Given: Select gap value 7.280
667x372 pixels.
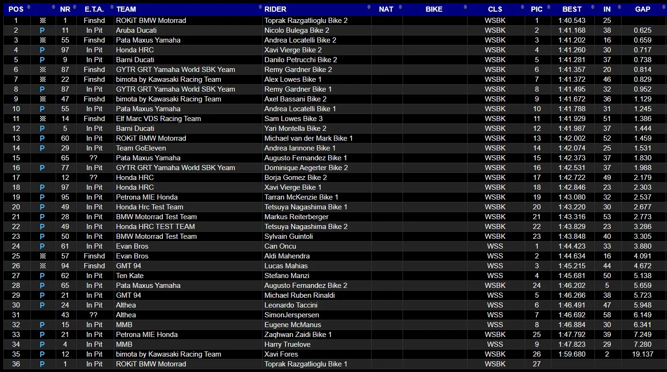Looking at the screenshot, I should coord(643,344).
